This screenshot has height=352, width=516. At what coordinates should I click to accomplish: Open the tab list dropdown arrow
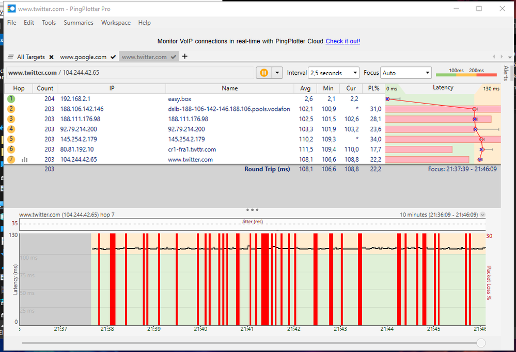click(510, 57)
